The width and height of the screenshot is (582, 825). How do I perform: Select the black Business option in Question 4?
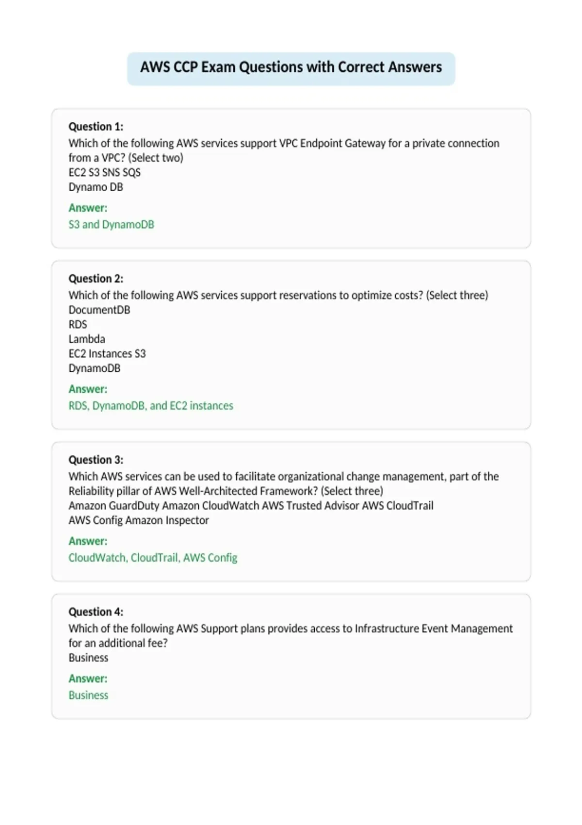88,658
